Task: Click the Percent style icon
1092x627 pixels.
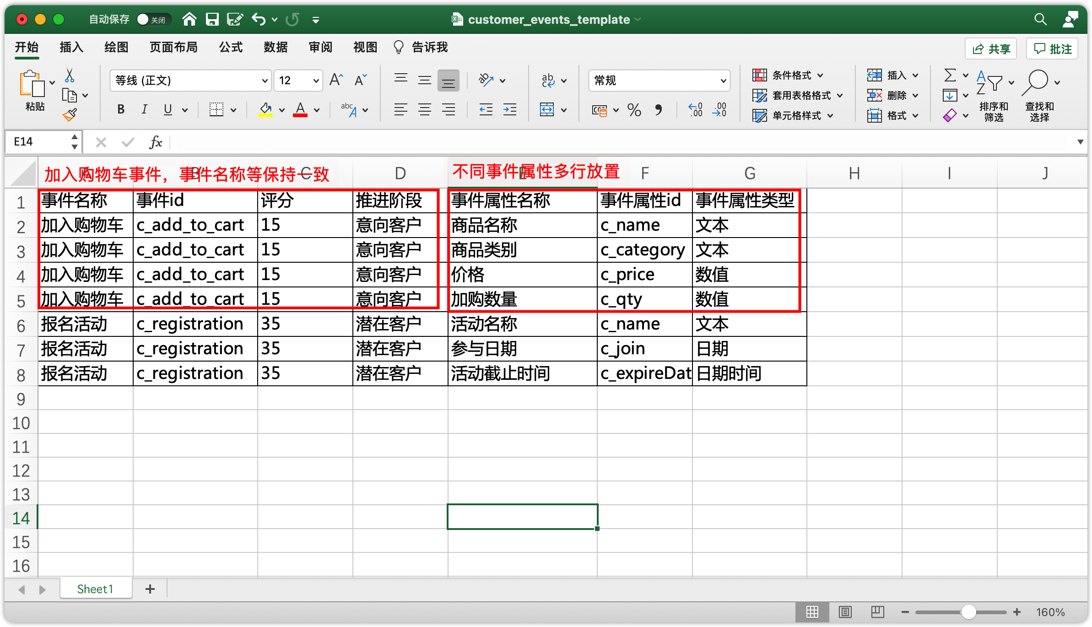Action: [634, 110]
